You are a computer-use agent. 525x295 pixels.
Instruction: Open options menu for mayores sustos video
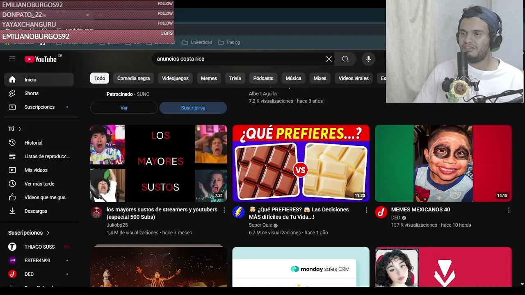click(224, 210)
